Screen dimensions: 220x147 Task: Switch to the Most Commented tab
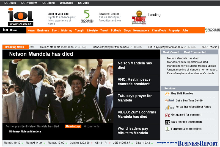tap(195, 52)
